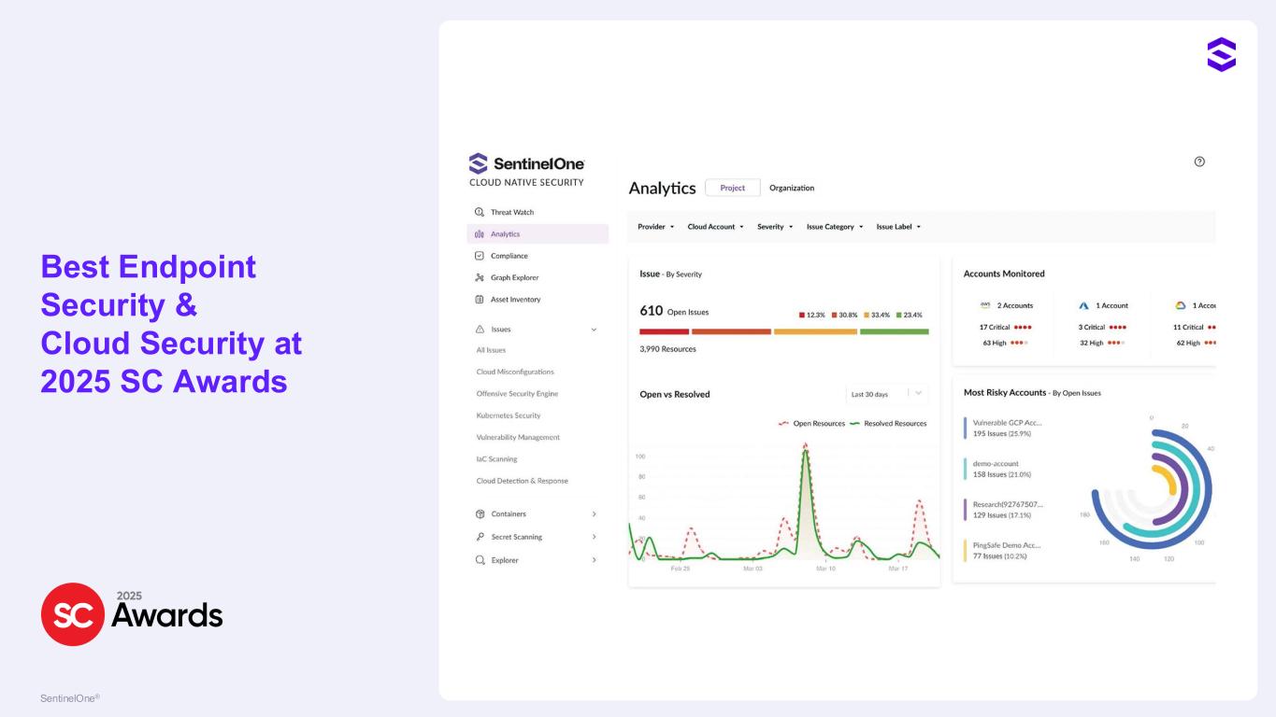The image size is (1276, 717).
Task: Open the Provider filter dropdown
Action: (655, 227)
